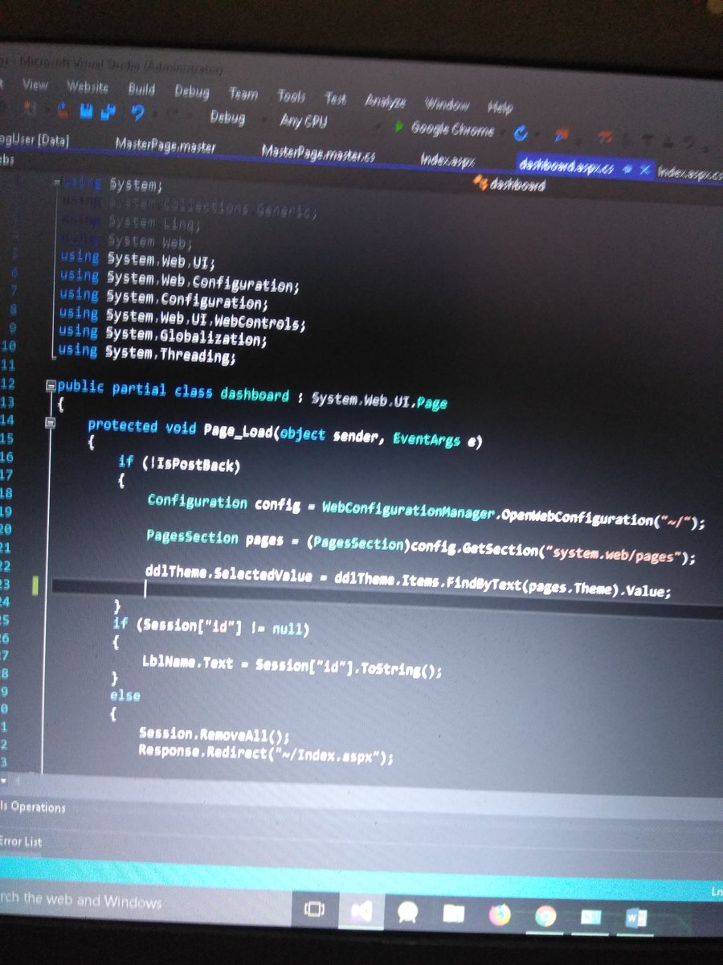Switch to Google Chrome on the taskbar
Image resolution: width=723 pixels, height=965 pixels.
click(545, 916)
